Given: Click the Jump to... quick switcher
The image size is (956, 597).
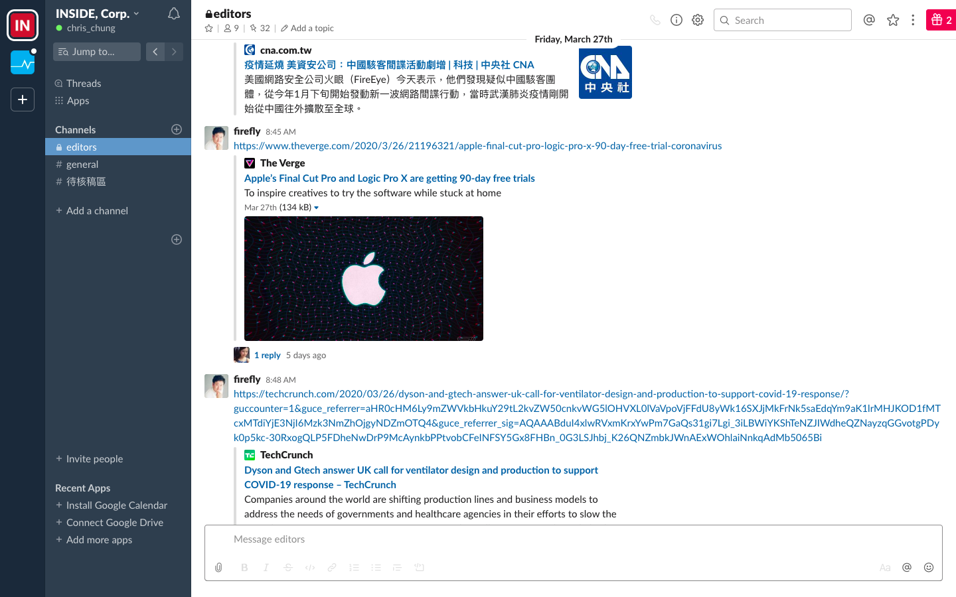Looking at the screenshot, I should pos(97,52).
